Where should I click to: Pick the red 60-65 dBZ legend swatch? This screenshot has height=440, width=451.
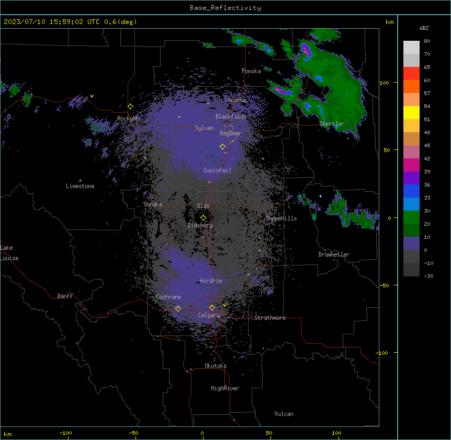[x=411, y=74]
